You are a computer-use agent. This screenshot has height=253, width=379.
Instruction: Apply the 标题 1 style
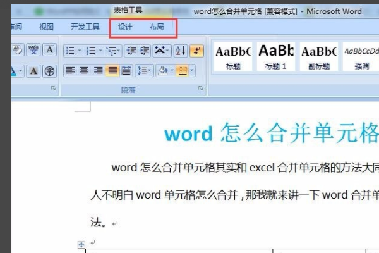point(276,57)
